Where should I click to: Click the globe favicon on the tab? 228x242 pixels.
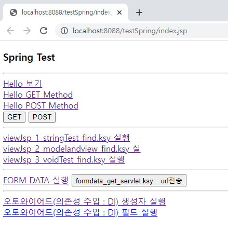(14, 12)
